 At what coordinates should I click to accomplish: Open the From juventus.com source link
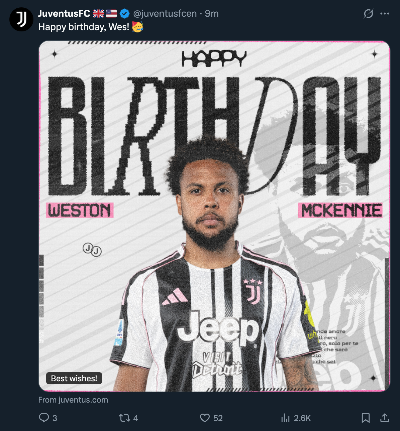[73, 400]
